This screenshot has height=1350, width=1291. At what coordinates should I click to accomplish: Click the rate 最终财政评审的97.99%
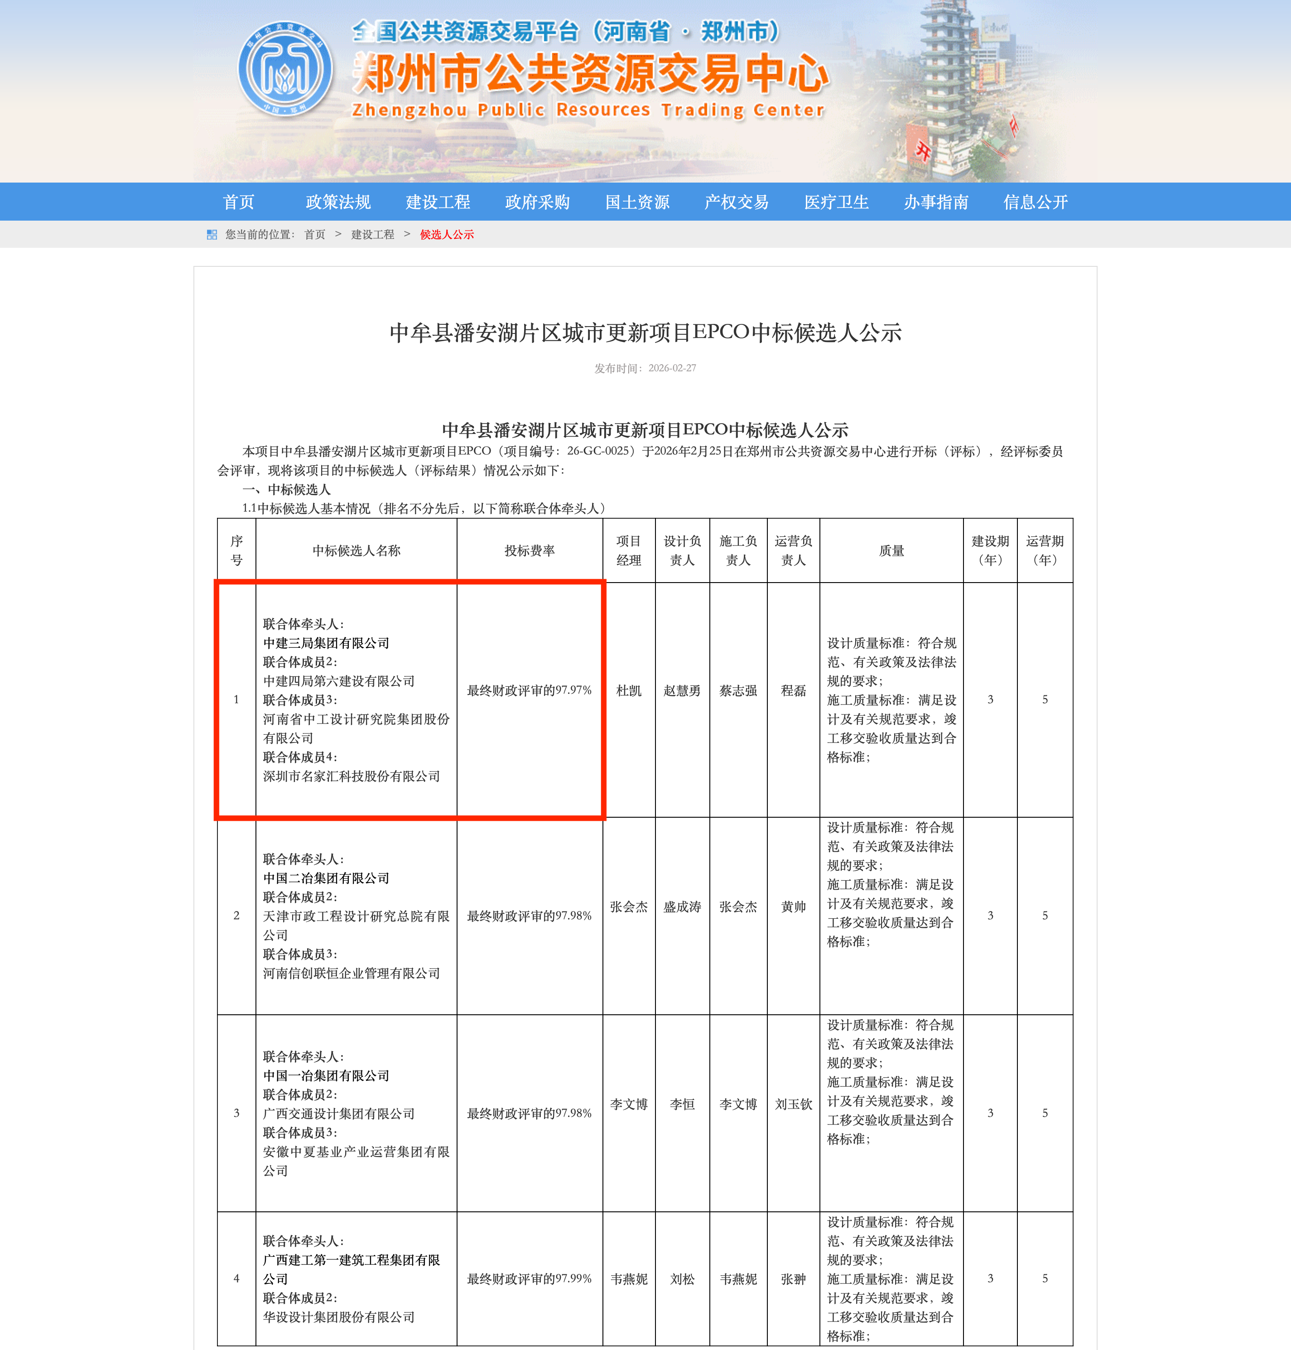[529, 1278]
